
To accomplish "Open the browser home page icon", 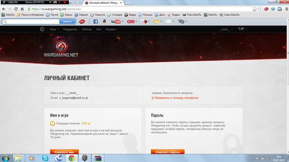I will [x=22, y=9].
